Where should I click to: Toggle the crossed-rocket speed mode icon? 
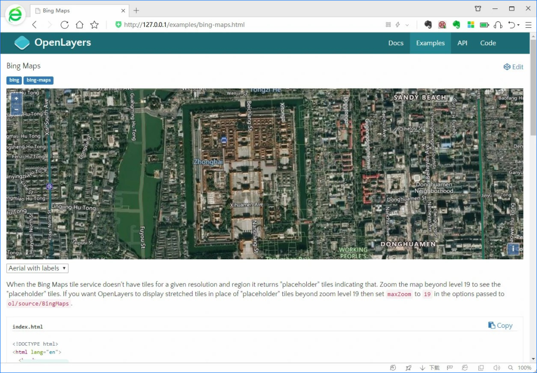pyautogui.click(x=409, y=368)
